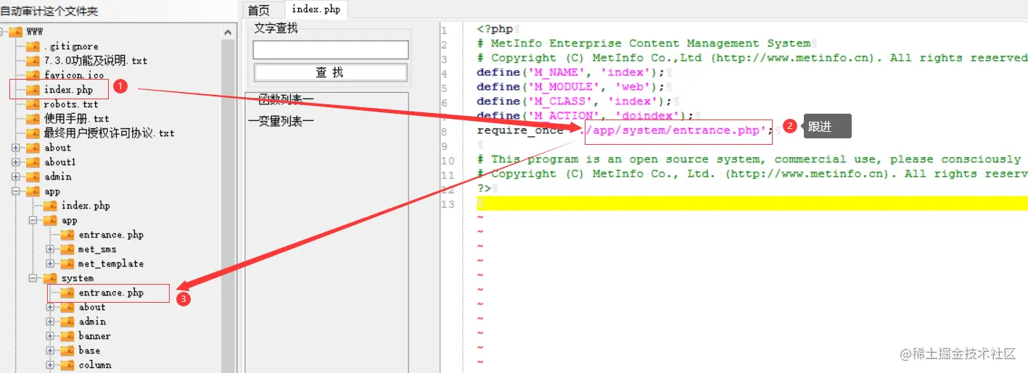Select 使用手册.txt in the file tree

pos(76,119)
